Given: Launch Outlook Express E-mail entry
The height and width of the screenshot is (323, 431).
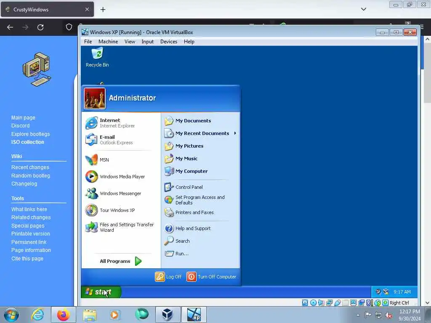Looking at the screenshot, I should tap(121, 140).
